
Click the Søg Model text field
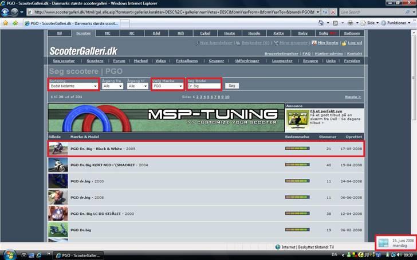pyautogui.click(x=203, y=86)
